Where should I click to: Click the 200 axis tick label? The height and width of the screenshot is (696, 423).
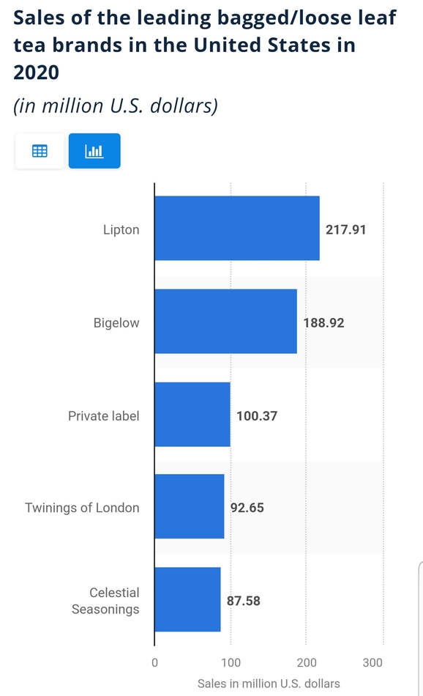click(x=307, y=663)
